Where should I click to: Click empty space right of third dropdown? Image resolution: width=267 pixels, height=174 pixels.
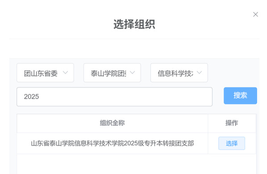[233, 73]
